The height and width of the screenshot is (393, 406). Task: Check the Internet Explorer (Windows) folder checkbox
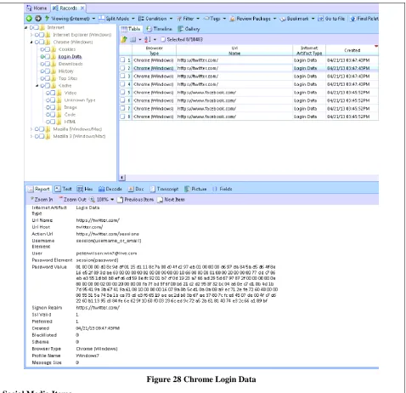coord(42,35)
